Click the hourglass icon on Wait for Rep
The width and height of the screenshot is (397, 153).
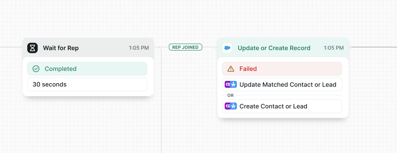coord(32,48)
